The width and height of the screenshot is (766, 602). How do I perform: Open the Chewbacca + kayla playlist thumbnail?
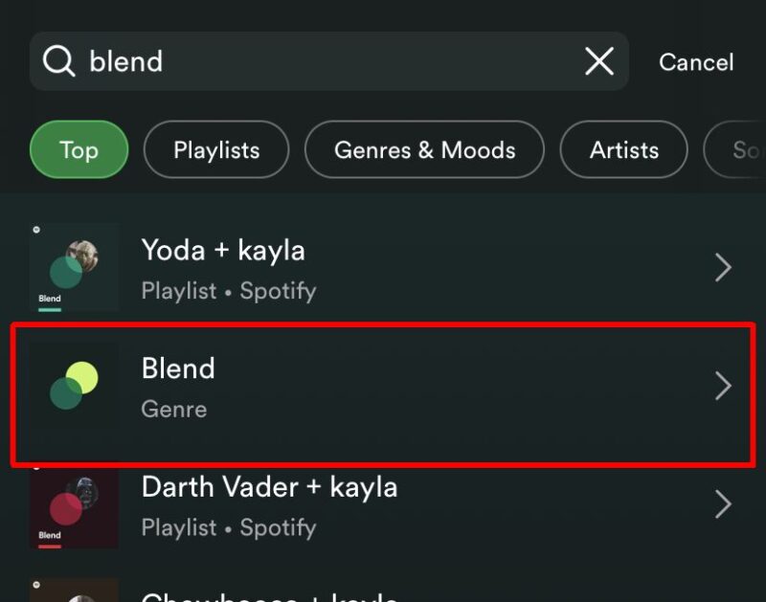(74, 591)
